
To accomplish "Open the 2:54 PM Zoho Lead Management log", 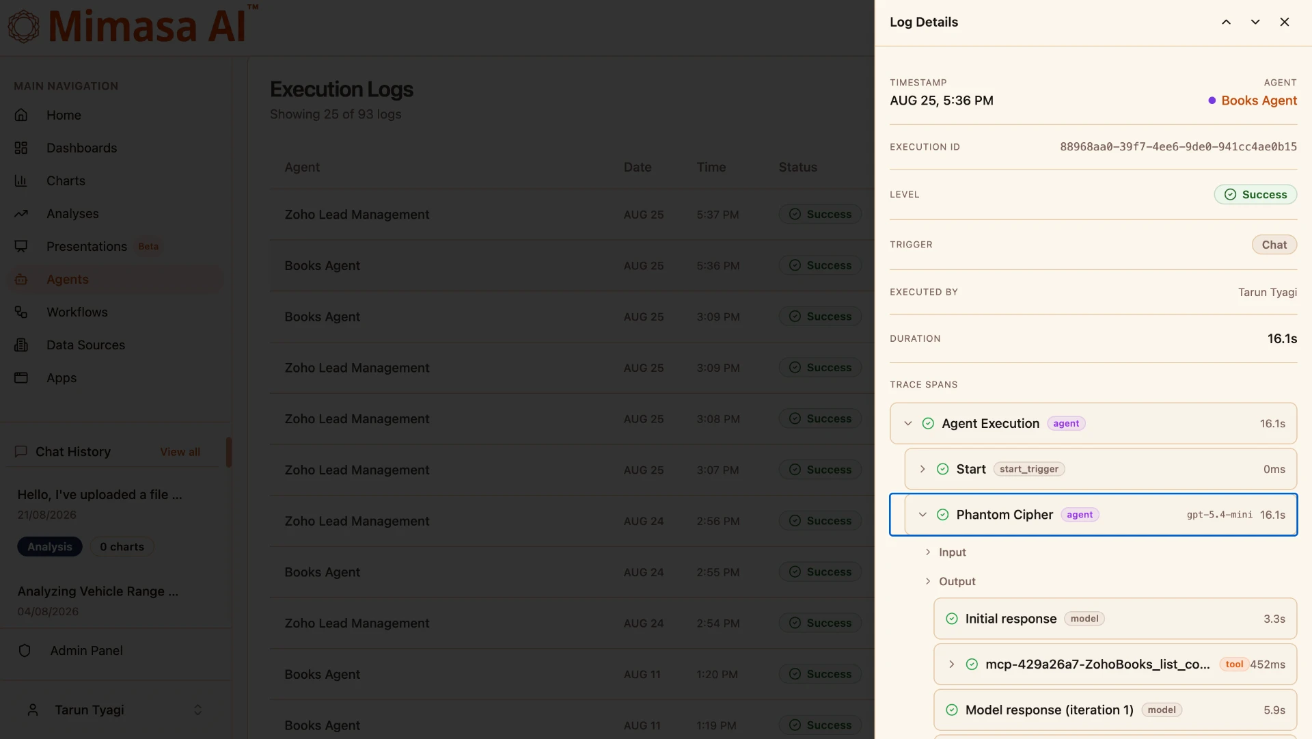I will [x=571, y=623].
